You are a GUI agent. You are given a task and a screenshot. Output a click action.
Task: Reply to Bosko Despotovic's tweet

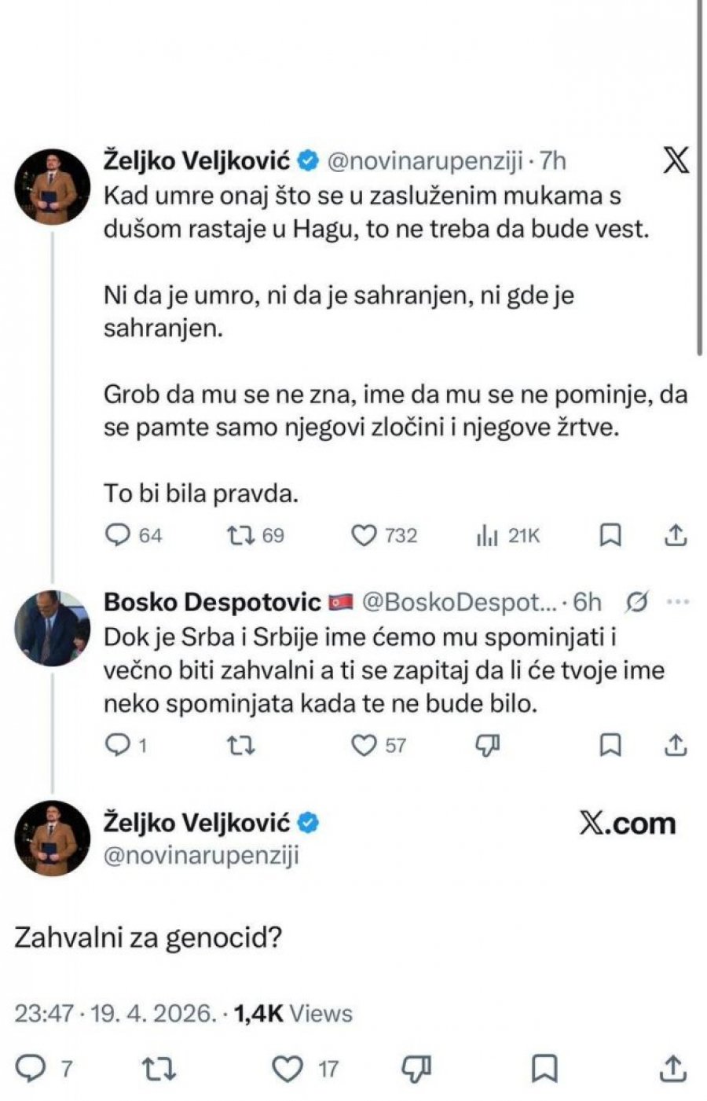pyautogui.click(x=117, y=744)
